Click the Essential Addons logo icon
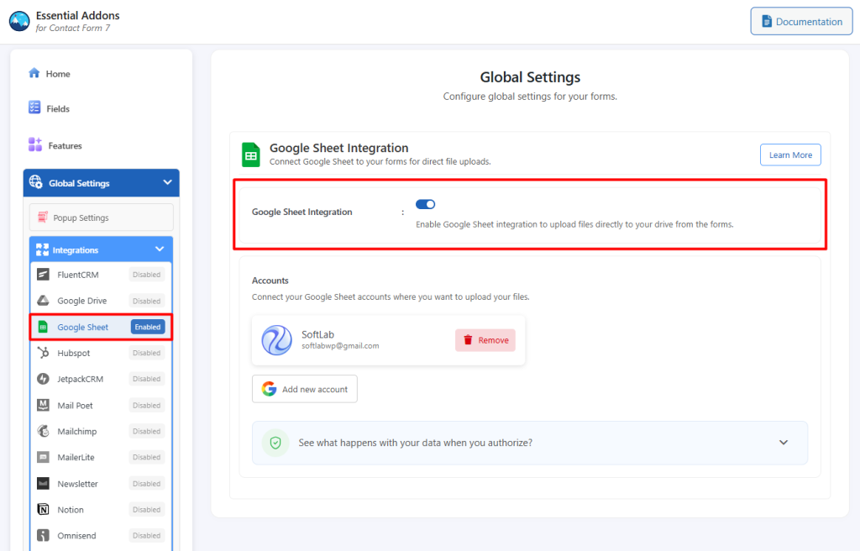860x551 pixels. click(x=19, y=21)
